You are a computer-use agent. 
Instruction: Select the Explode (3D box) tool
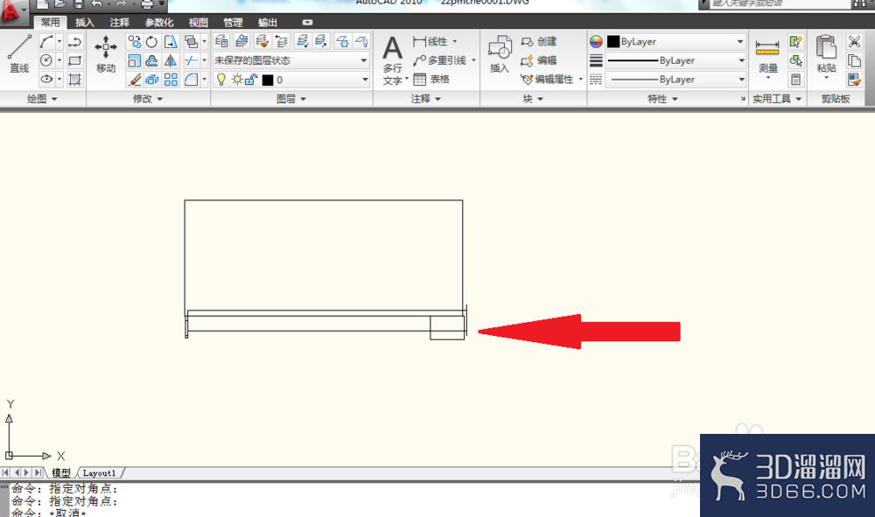pyautogui.click(x=151, y=80)
